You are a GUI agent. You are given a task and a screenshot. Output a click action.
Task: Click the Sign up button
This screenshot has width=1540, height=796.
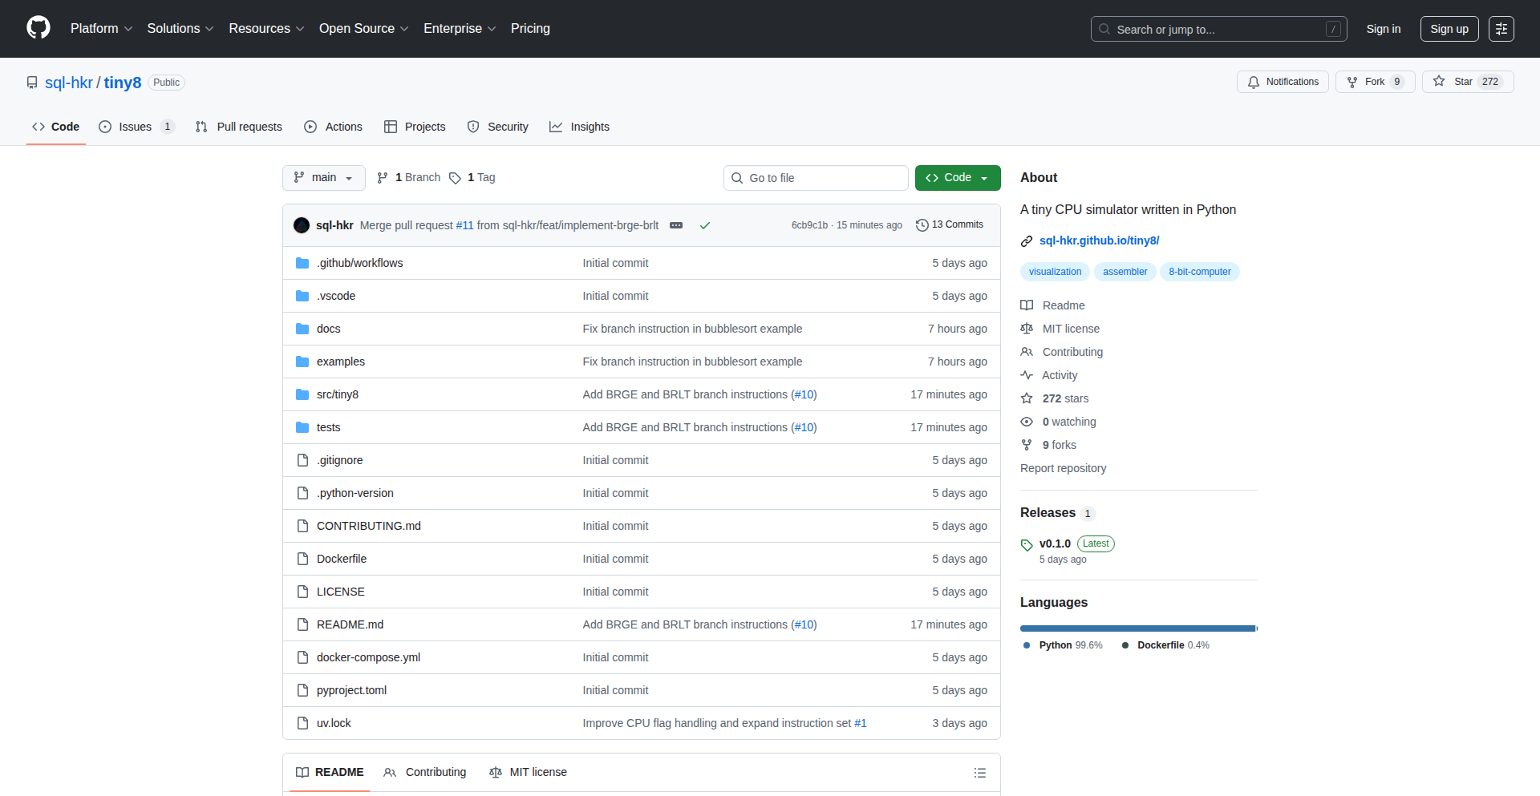pos(1449,29)
